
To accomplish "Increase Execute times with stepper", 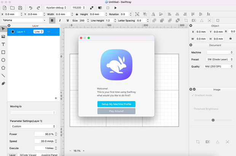I will click(x=56, y=147).
